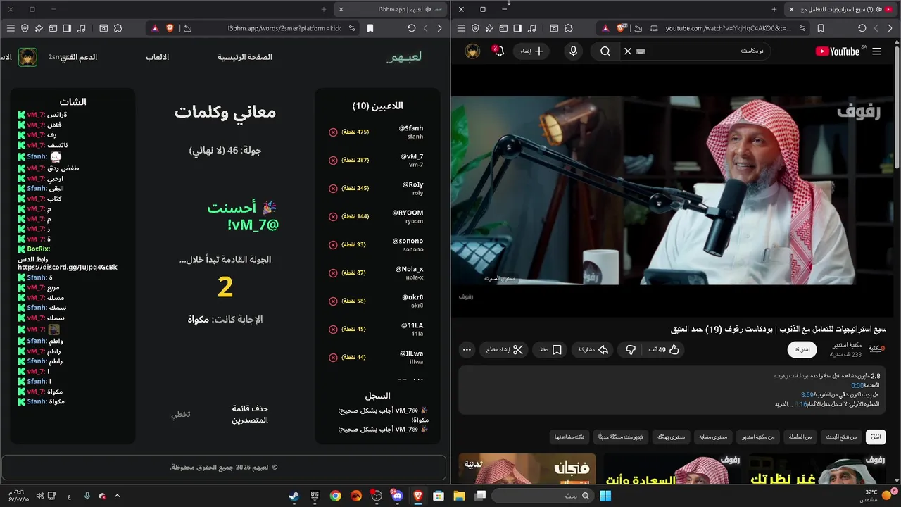Open الصفحة الرئيسية in l3bhm nav
Viewport: 901px width, 507px height.
[x=244, y=57]
